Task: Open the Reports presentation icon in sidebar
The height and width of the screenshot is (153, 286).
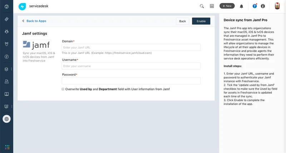Action: coord(6,106)
